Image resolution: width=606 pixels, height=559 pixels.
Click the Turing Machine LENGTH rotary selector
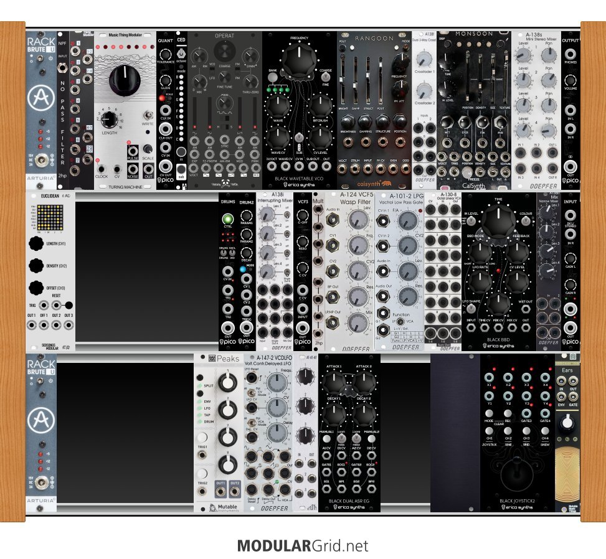tap(109, 120)
